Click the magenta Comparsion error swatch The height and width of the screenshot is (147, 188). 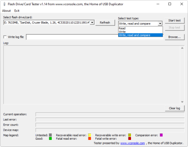pos(161,135)
